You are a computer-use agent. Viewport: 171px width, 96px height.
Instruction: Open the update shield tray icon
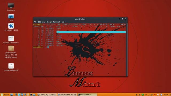click(158, 95)
